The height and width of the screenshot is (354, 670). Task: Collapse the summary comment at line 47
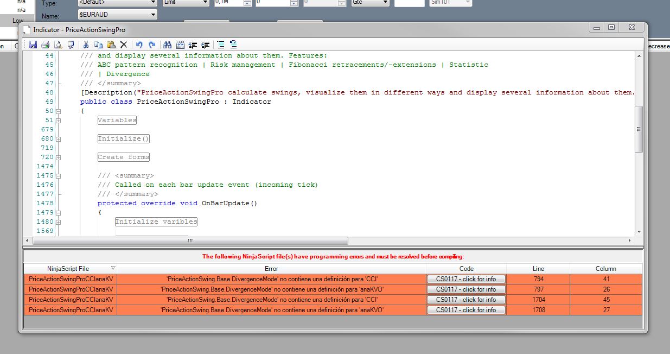(59, 84)
